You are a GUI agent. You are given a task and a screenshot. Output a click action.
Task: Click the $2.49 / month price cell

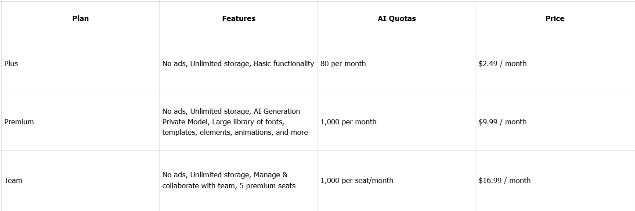pos(502,63)
